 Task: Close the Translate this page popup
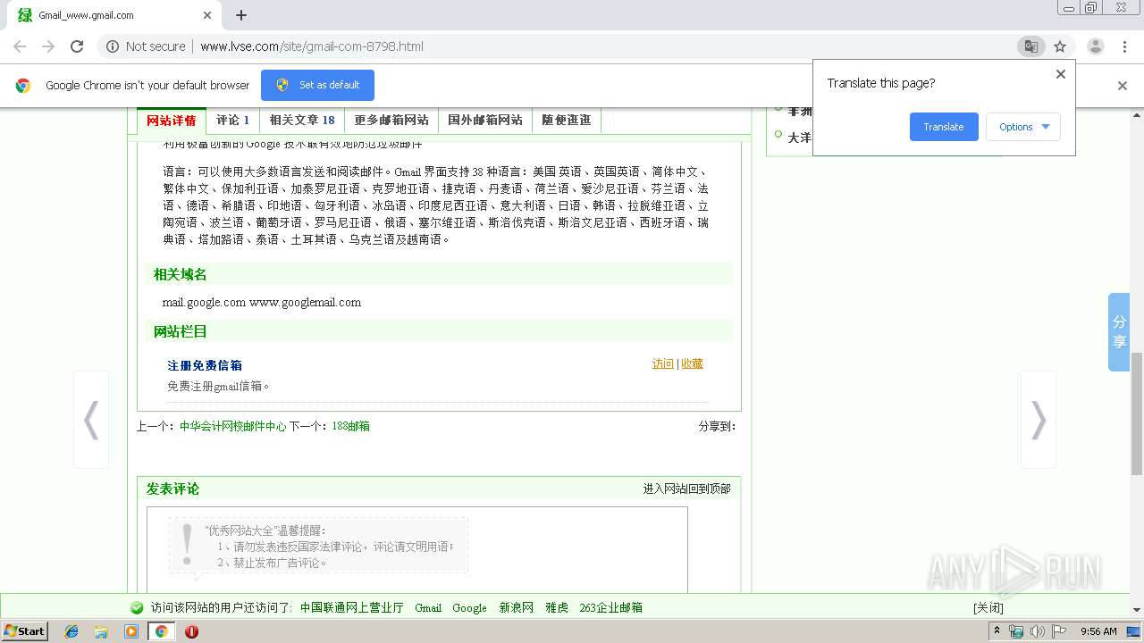point(1061,74)
